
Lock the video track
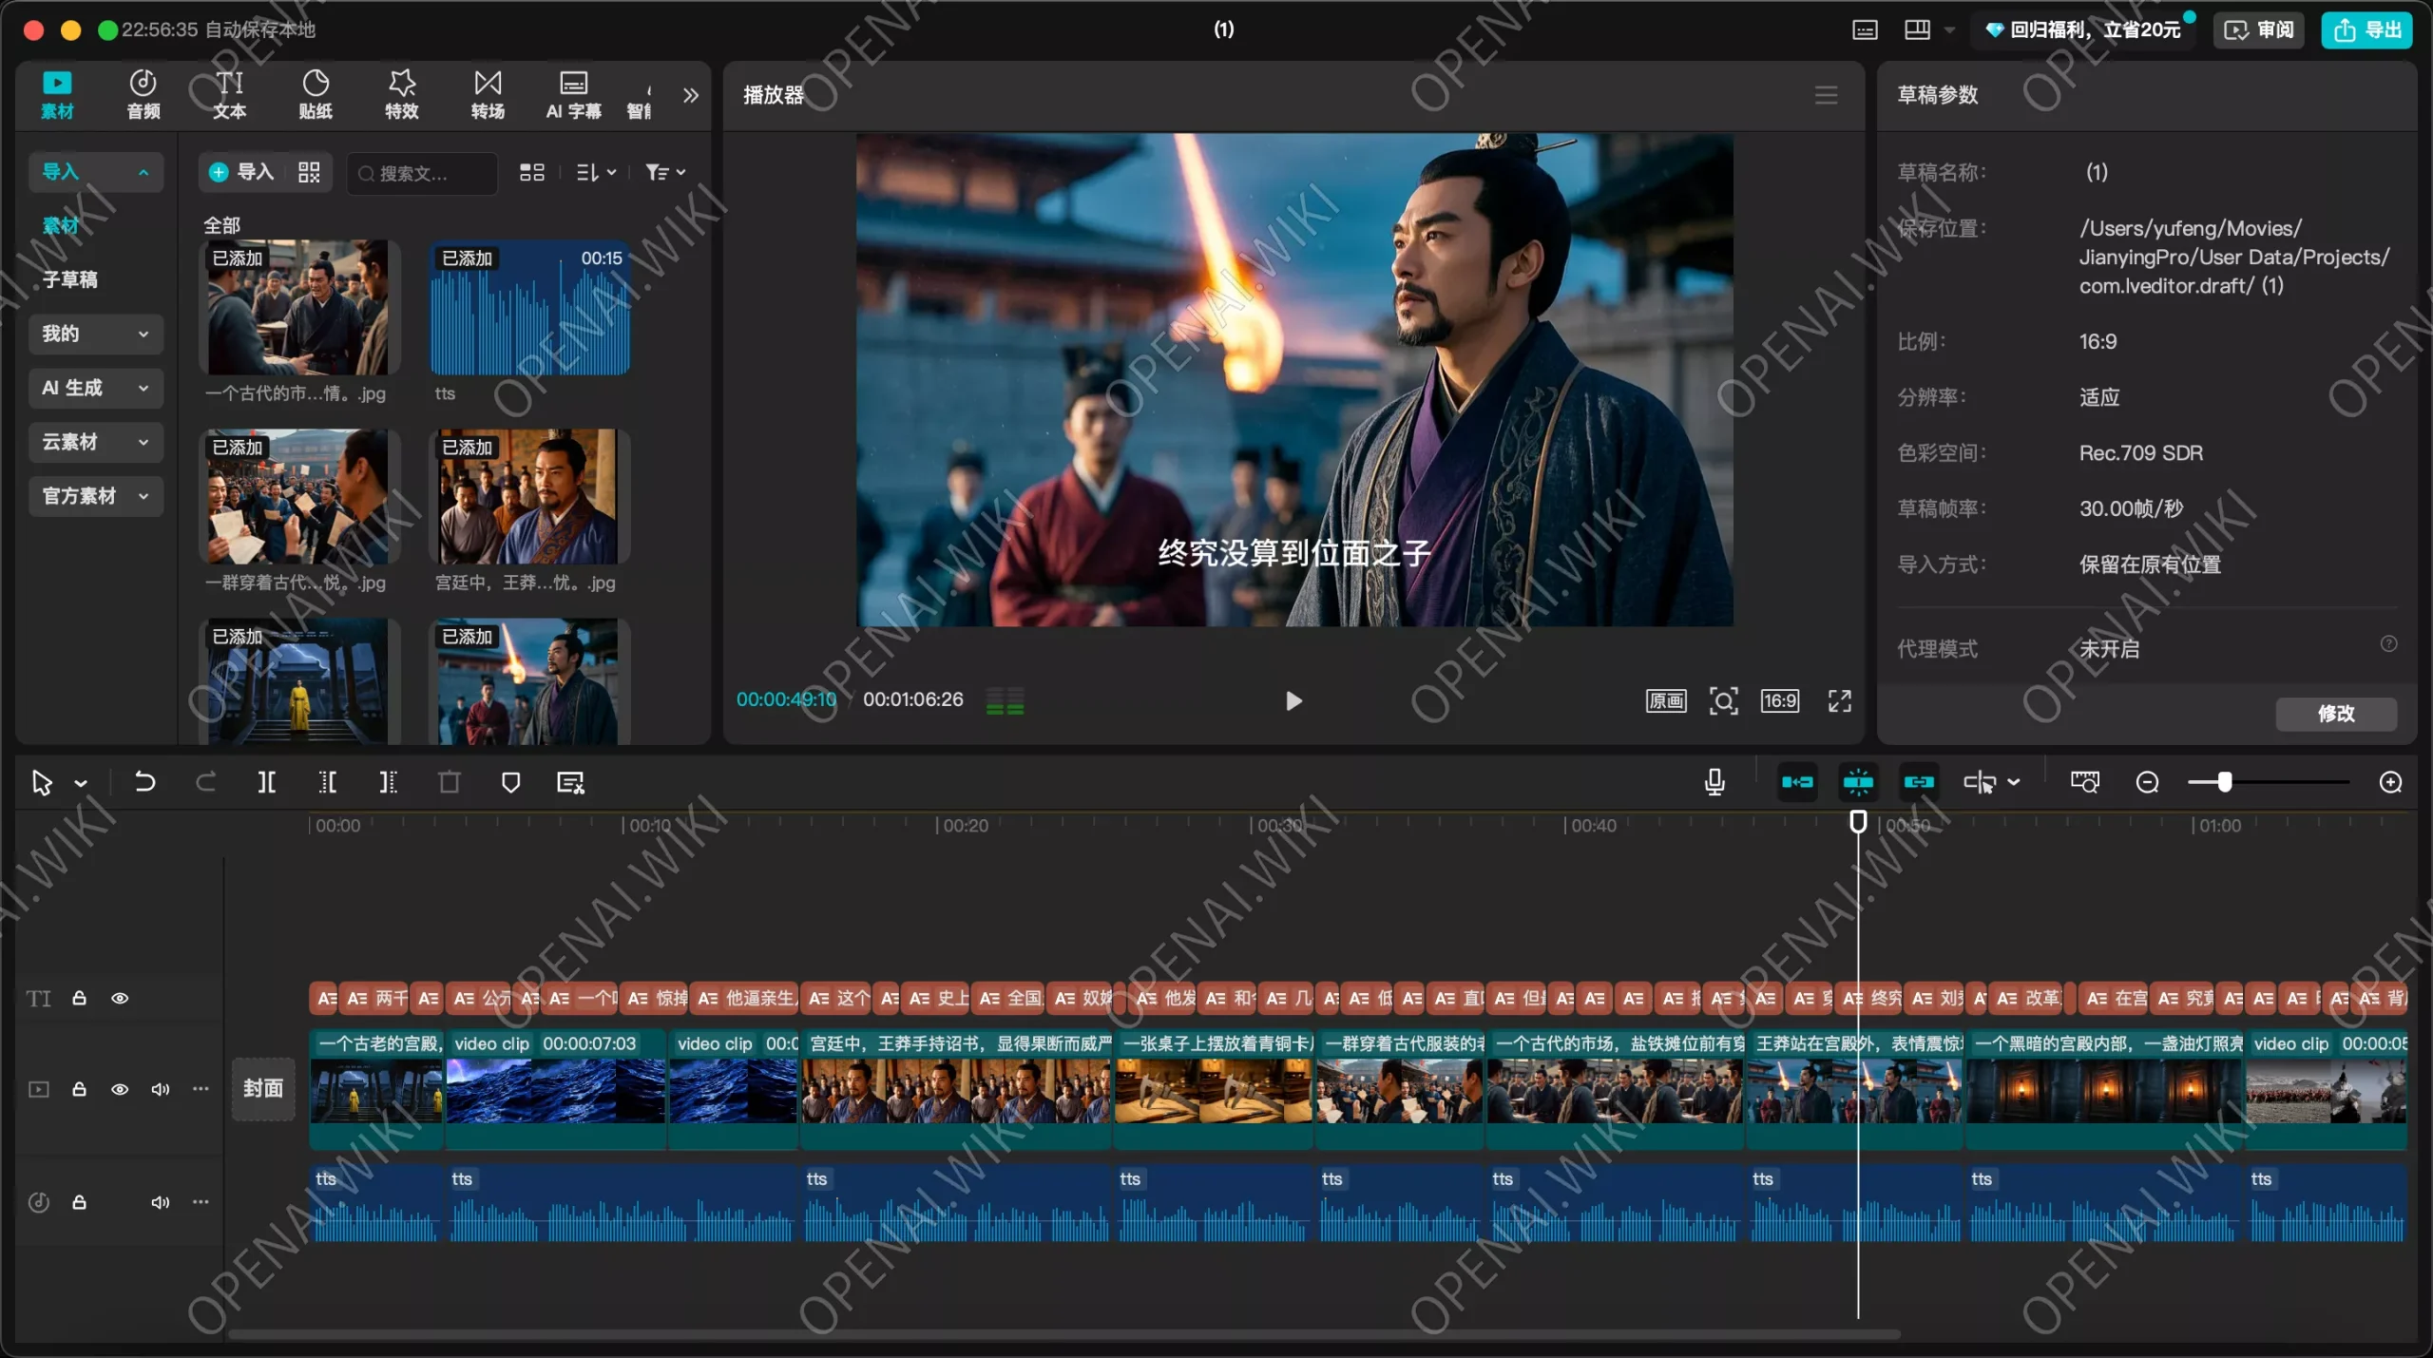tap(80, 1089)
